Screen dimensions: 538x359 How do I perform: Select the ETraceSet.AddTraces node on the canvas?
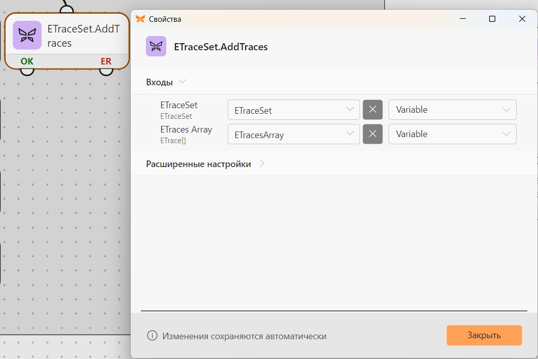(x=67, y=41)
